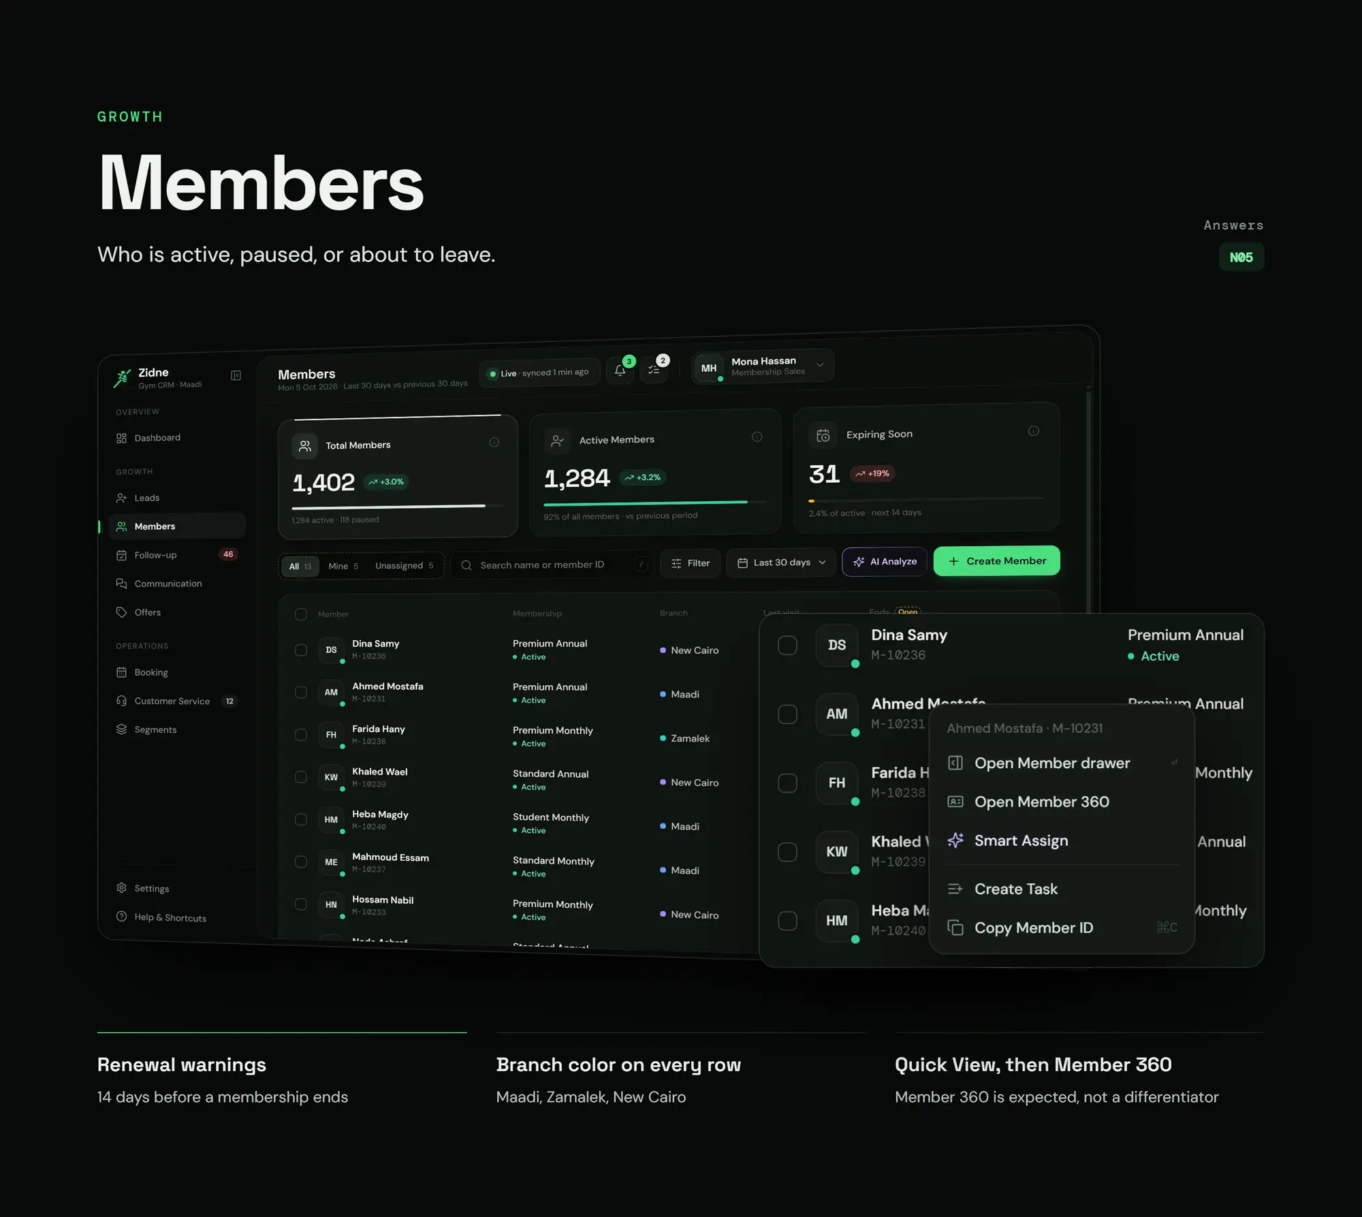Select Copy Member ID
This screenshot has width=1362, height=1217.
point(1062,928)
